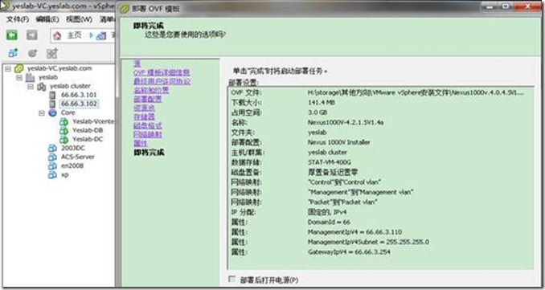The height and width of the screenshot is (290, 545).
Task: Select the Core resource pool icon
Action: 52,112
